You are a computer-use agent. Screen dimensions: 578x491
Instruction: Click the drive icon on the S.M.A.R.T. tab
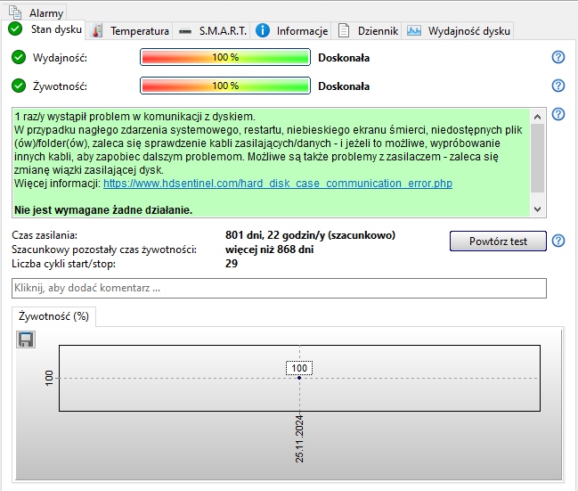click(x=185, y=32)
